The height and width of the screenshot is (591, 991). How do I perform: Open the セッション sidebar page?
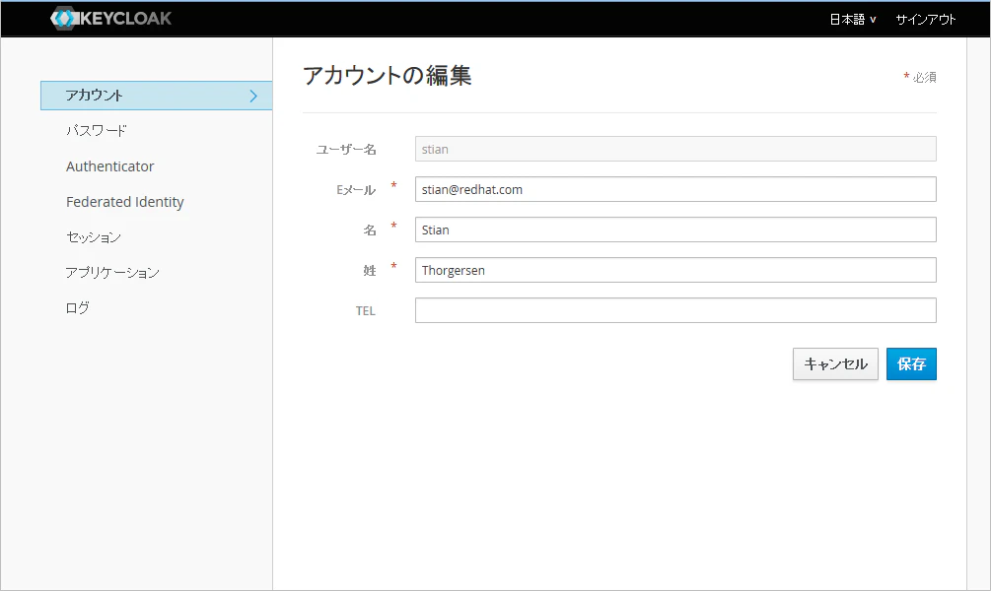94,236
